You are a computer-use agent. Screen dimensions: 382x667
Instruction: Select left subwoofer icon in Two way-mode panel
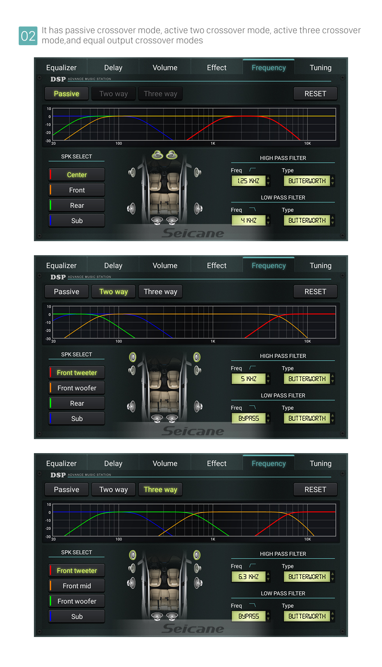(x=157, y=418)
